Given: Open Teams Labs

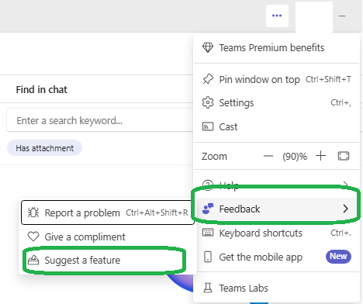Looking at the screenshot, I should point(276,288).
